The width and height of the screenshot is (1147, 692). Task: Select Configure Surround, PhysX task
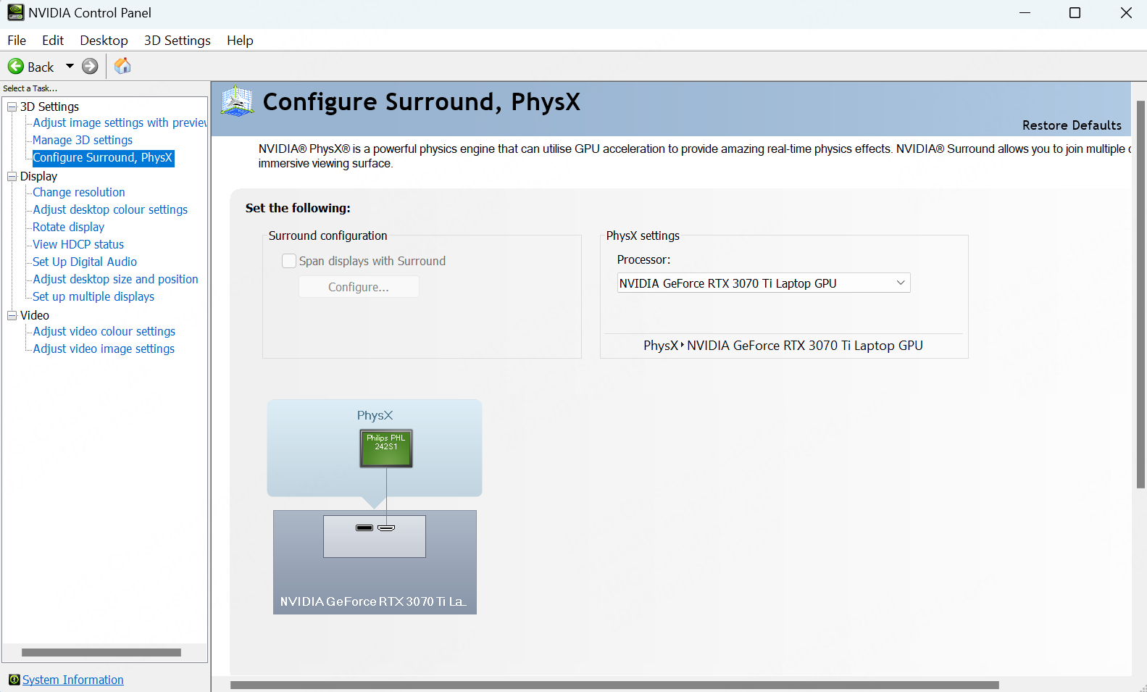point(103,157)
